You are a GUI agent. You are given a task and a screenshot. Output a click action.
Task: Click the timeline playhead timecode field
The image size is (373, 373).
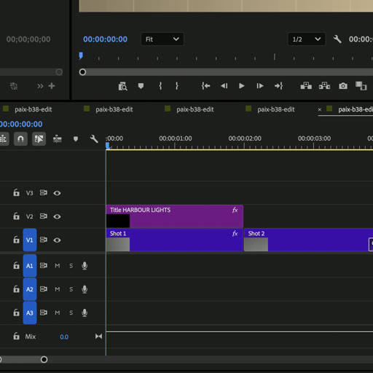[x=21, y=124]
